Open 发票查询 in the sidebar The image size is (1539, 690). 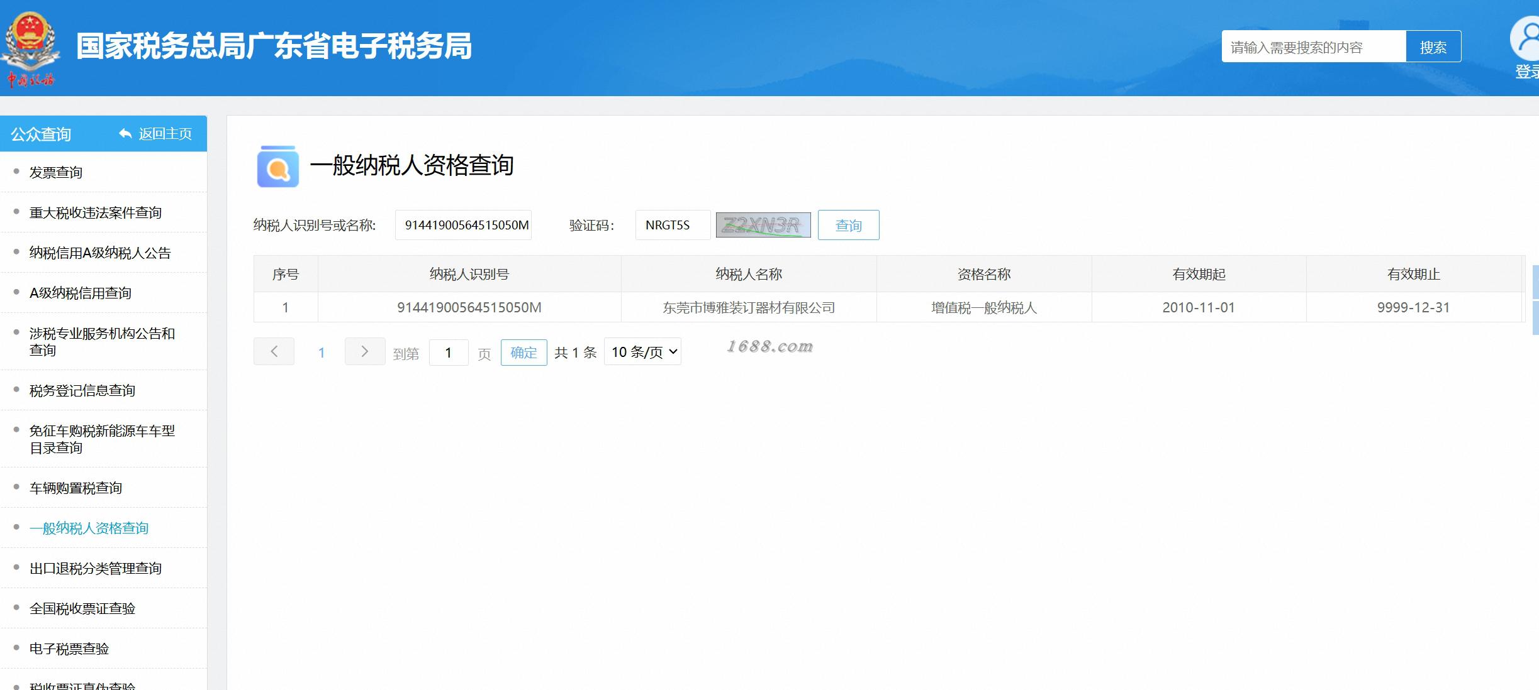point(56,172)
